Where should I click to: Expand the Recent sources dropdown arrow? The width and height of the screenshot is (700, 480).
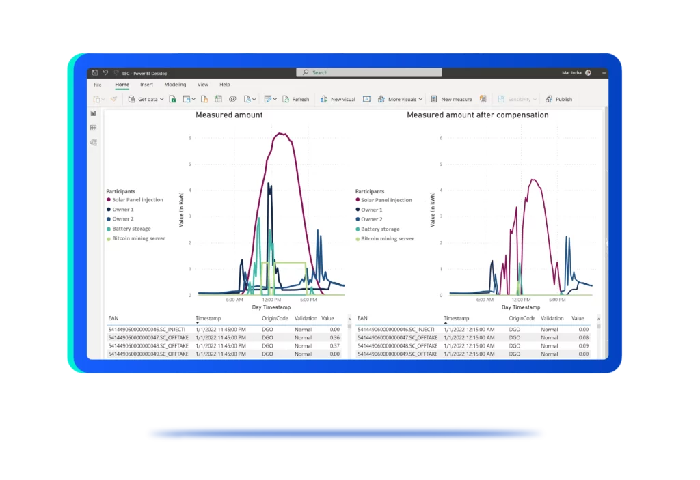(x=254, y=99)
